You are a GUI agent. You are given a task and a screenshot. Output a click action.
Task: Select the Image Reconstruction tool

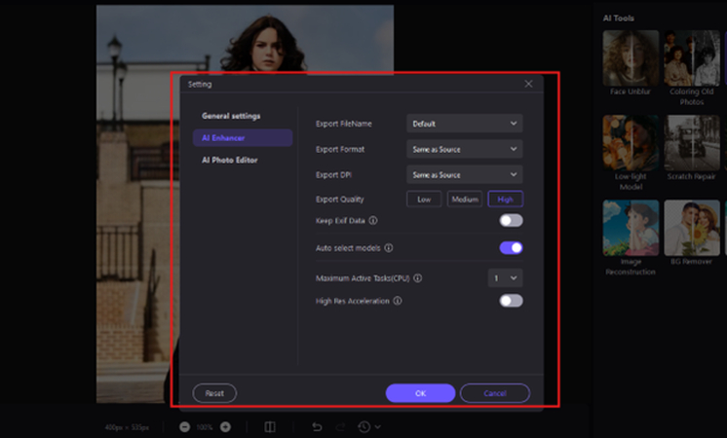point(631,228)
